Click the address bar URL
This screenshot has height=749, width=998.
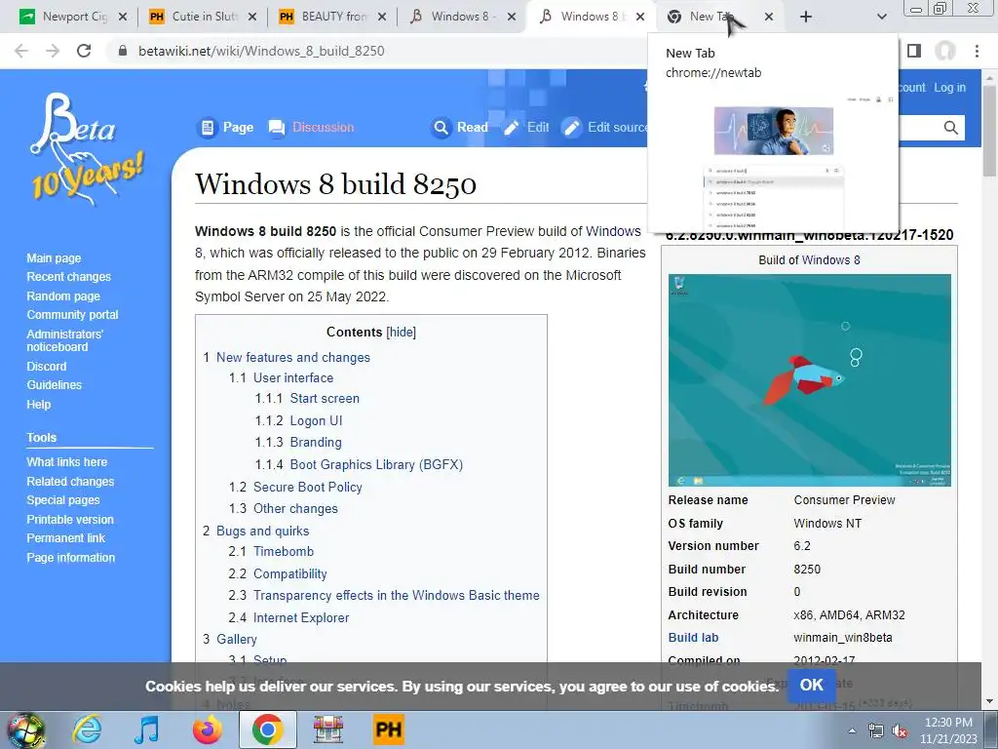[x=261, y=51]
